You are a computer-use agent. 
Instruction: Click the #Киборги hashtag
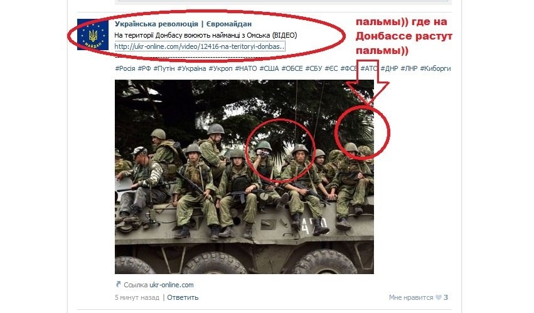(x=435, y=68)
